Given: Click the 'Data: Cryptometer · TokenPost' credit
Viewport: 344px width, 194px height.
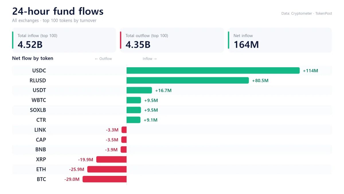Looking at the screenshot, I should (x=307, y=14).
